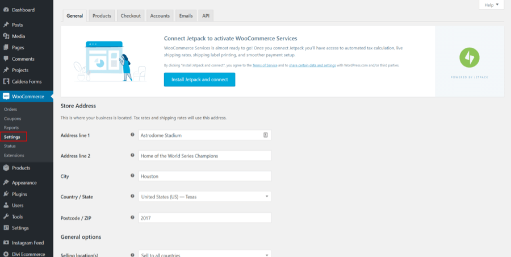Screen dimensions: 511x257
Task: Click Install Jetpack and connect button
Action: (199, 80)
